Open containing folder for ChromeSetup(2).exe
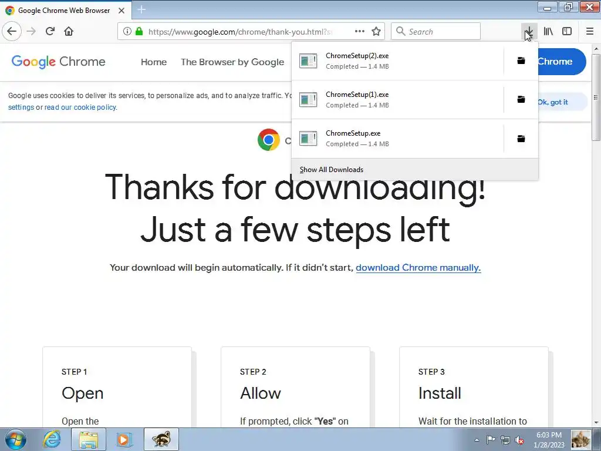The image size is (601, 451). (x=521, y=60)
